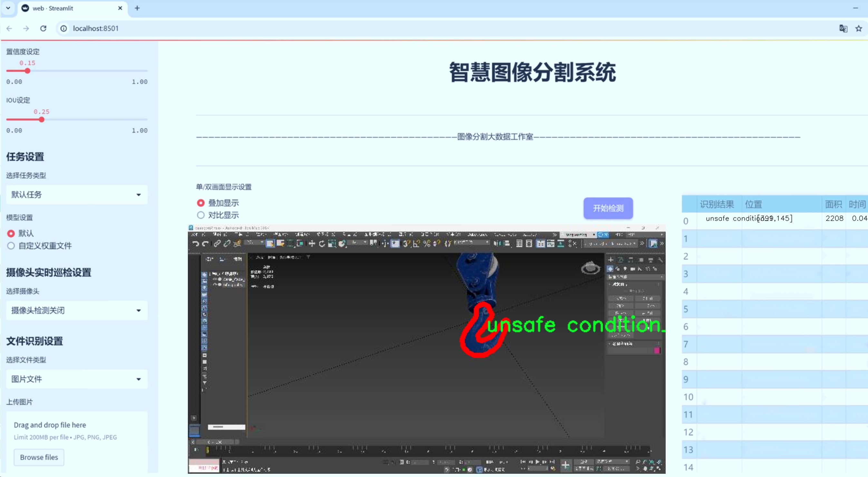The height and width of the screenshot is (477, 868).
Task: Reload the page with browser refresh icon
Action: [x=43, y=28]
